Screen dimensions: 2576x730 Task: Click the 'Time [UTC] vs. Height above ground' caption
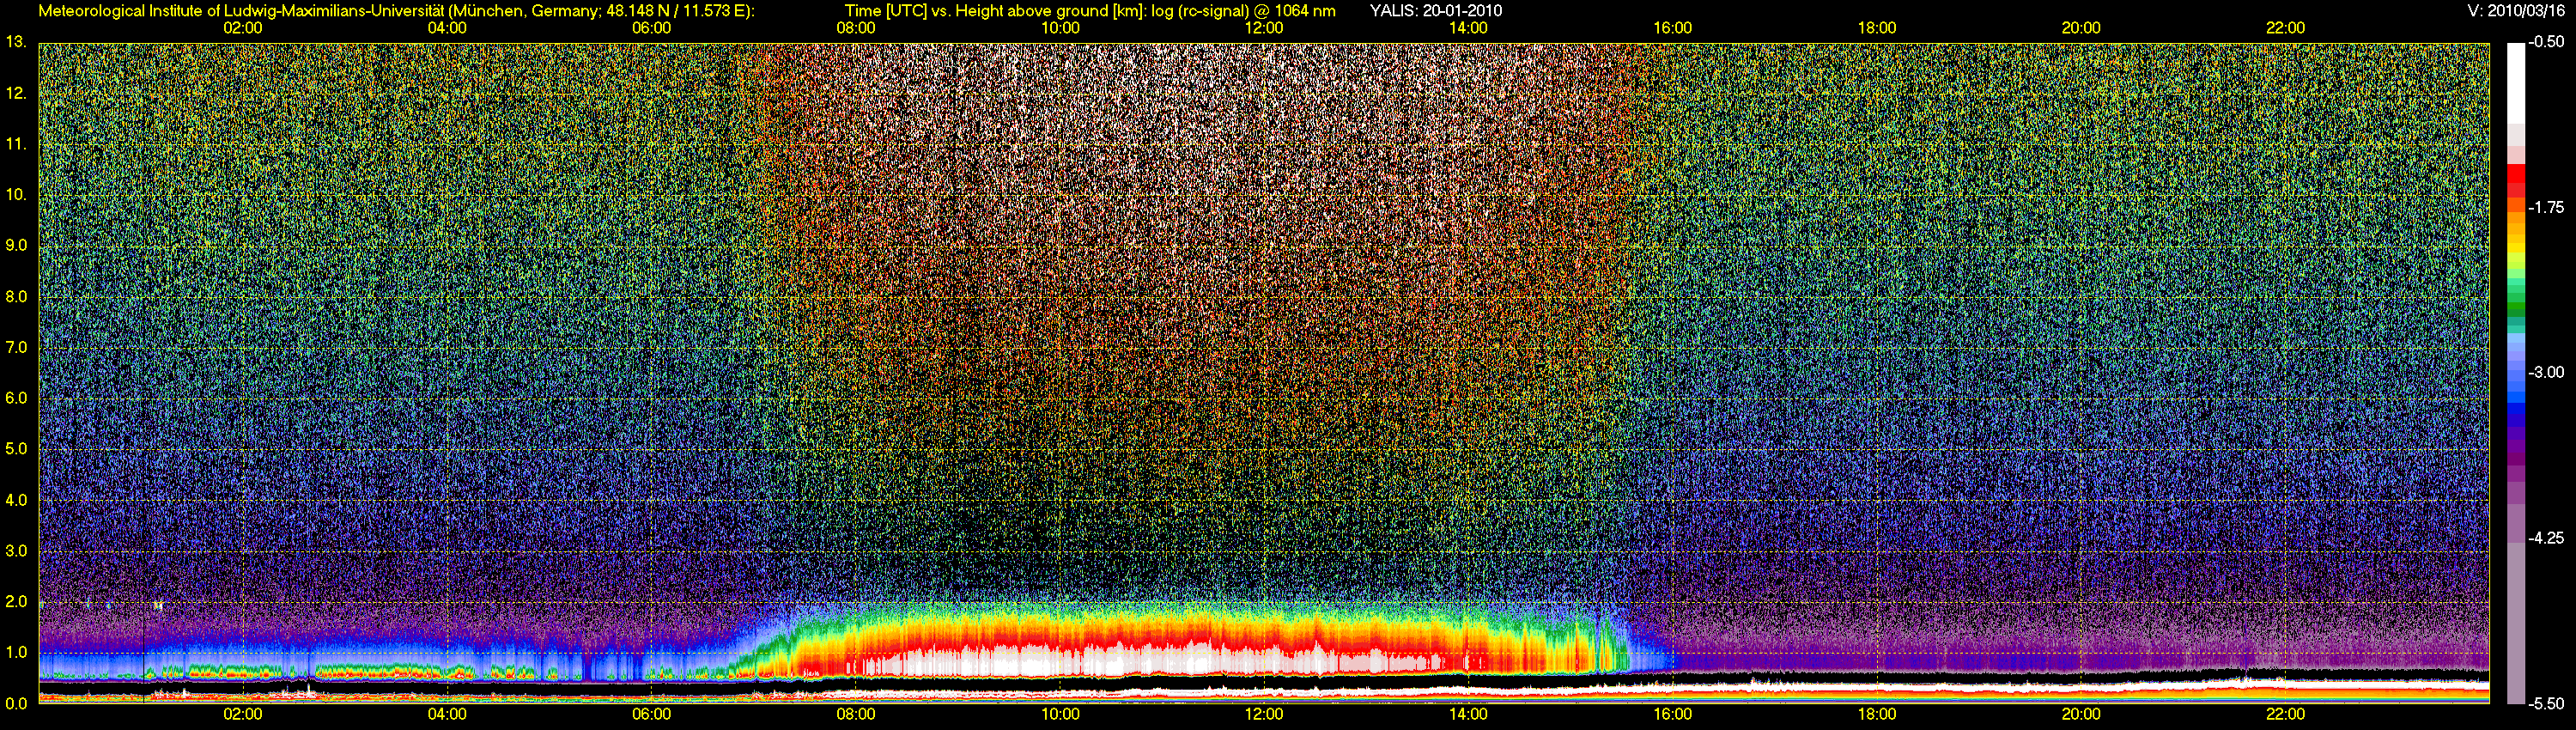tap(1090, 11)
